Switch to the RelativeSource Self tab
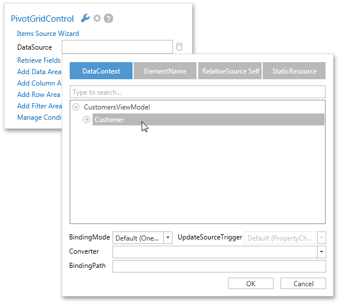 (230, 71)
